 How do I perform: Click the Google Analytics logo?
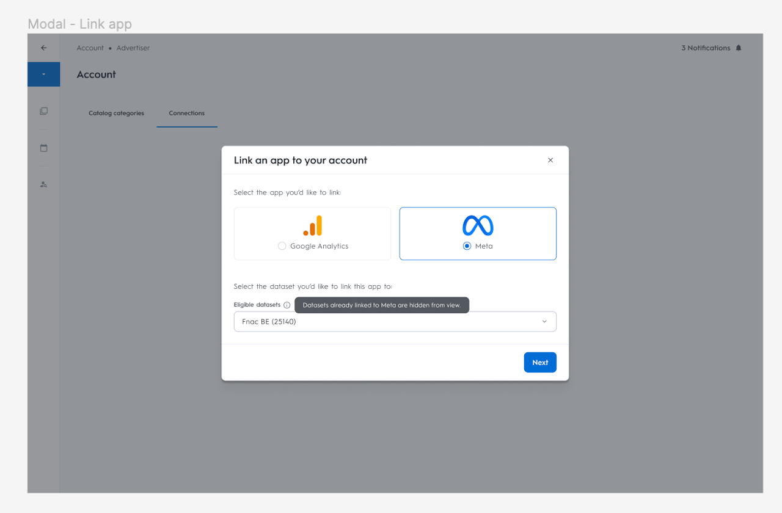(x=312, y=225)
